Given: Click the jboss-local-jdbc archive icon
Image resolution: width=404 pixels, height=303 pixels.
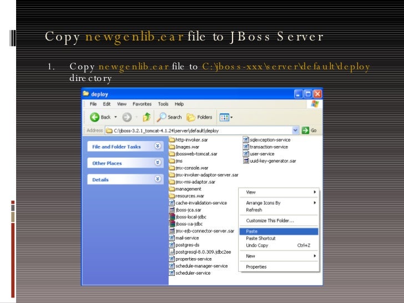Looking at the screenshot, I should [x=172, y=217].
